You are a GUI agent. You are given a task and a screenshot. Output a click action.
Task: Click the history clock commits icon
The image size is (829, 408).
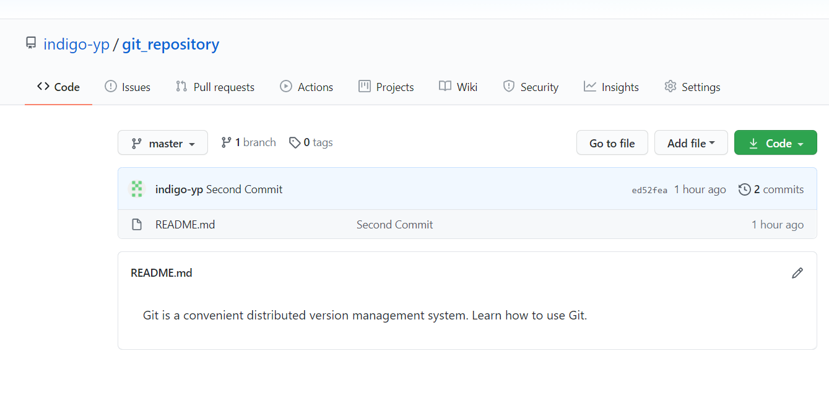[x=745, y=189]
